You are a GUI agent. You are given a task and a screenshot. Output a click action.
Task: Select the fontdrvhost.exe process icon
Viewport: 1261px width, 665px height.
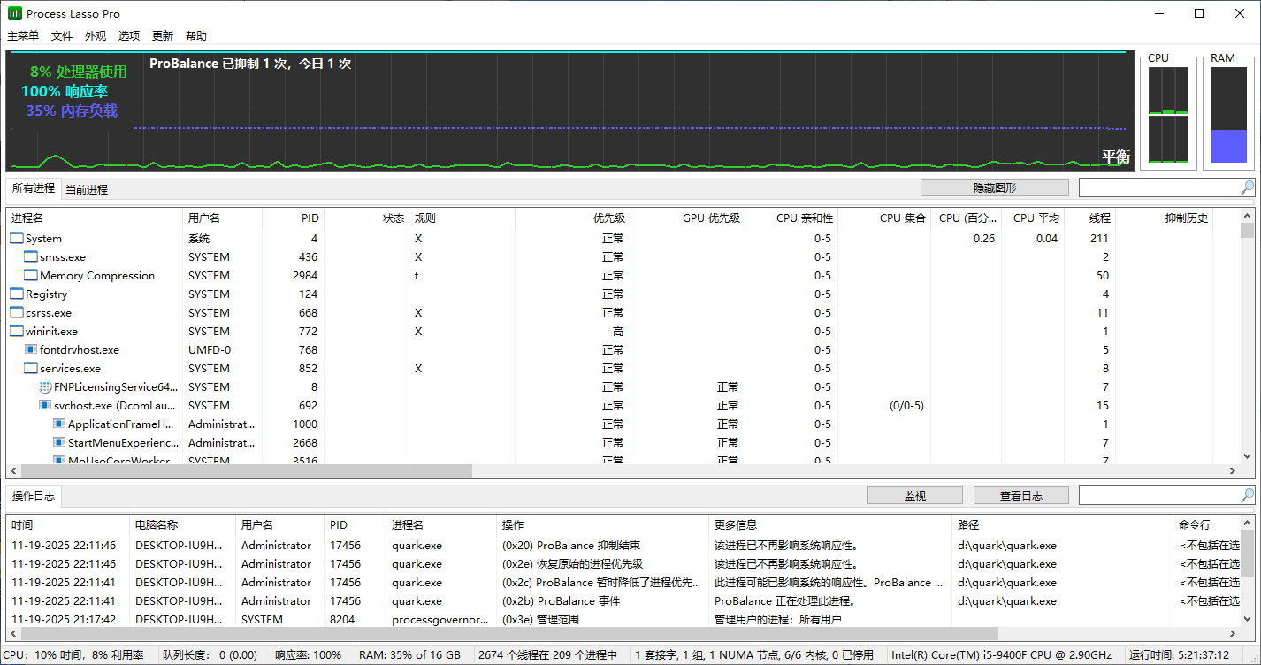tap(29, 349)
